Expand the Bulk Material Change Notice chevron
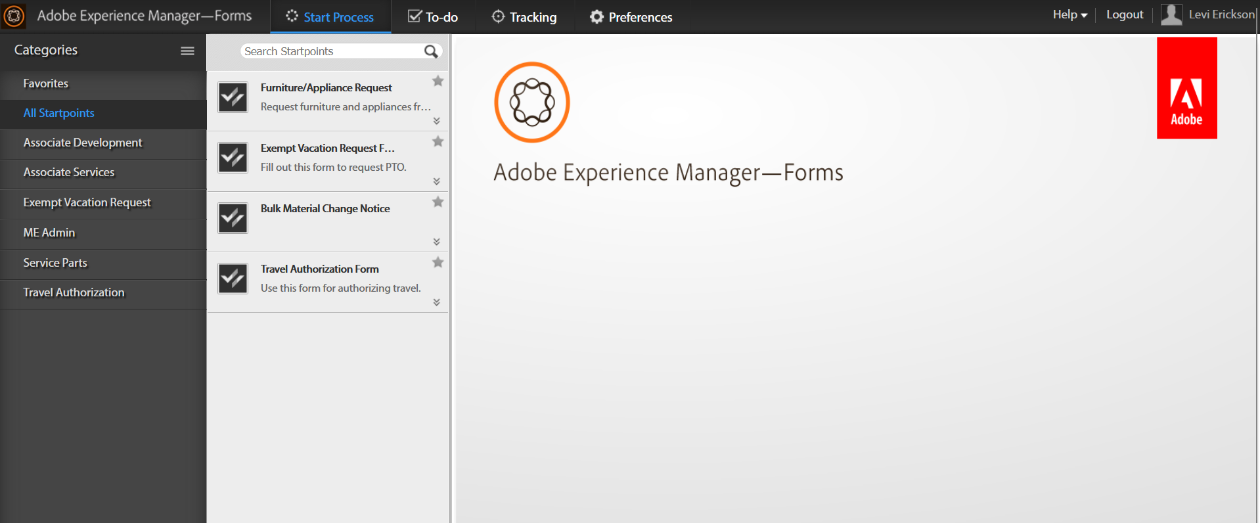Image resolution: width=1260 pixels, height=523 pixels. (436, 242)
